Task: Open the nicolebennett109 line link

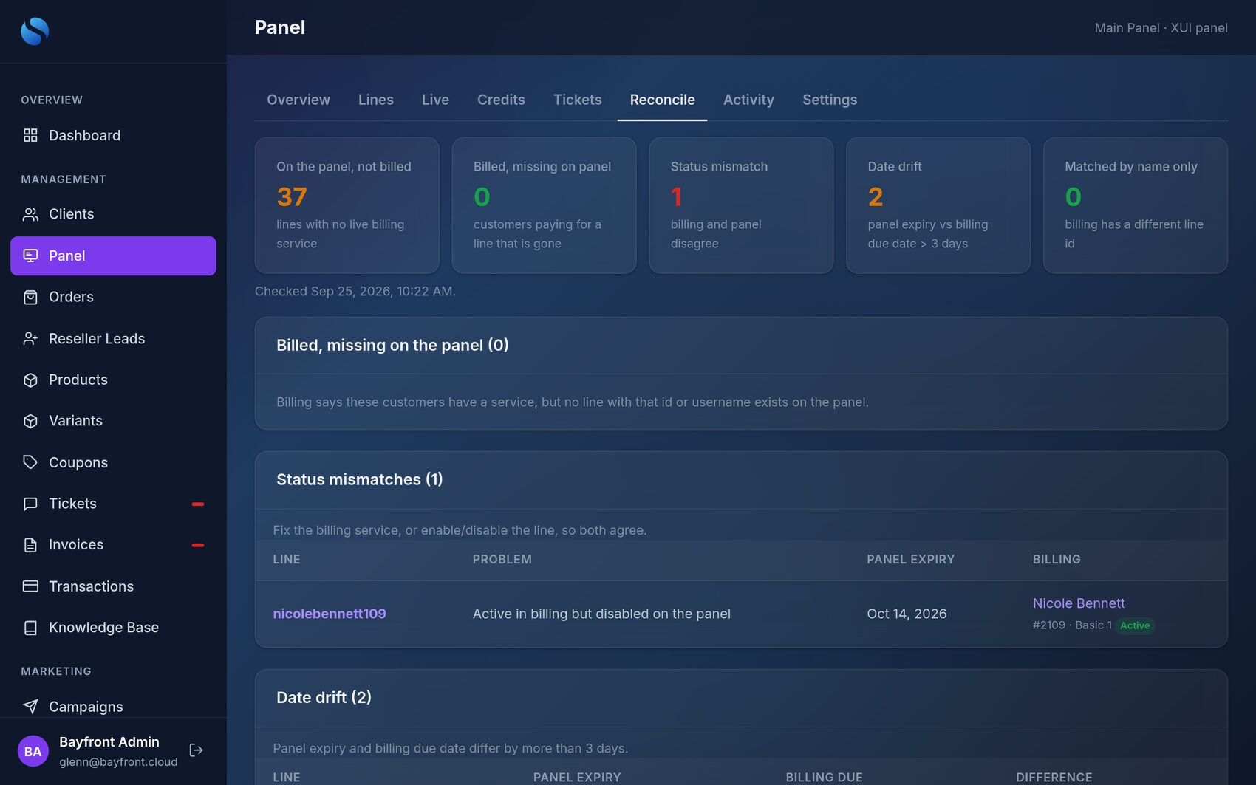Action: click(x=330, y=614)
